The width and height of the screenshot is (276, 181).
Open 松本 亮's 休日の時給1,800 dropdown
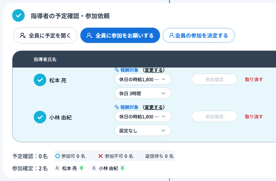point(143,79)
